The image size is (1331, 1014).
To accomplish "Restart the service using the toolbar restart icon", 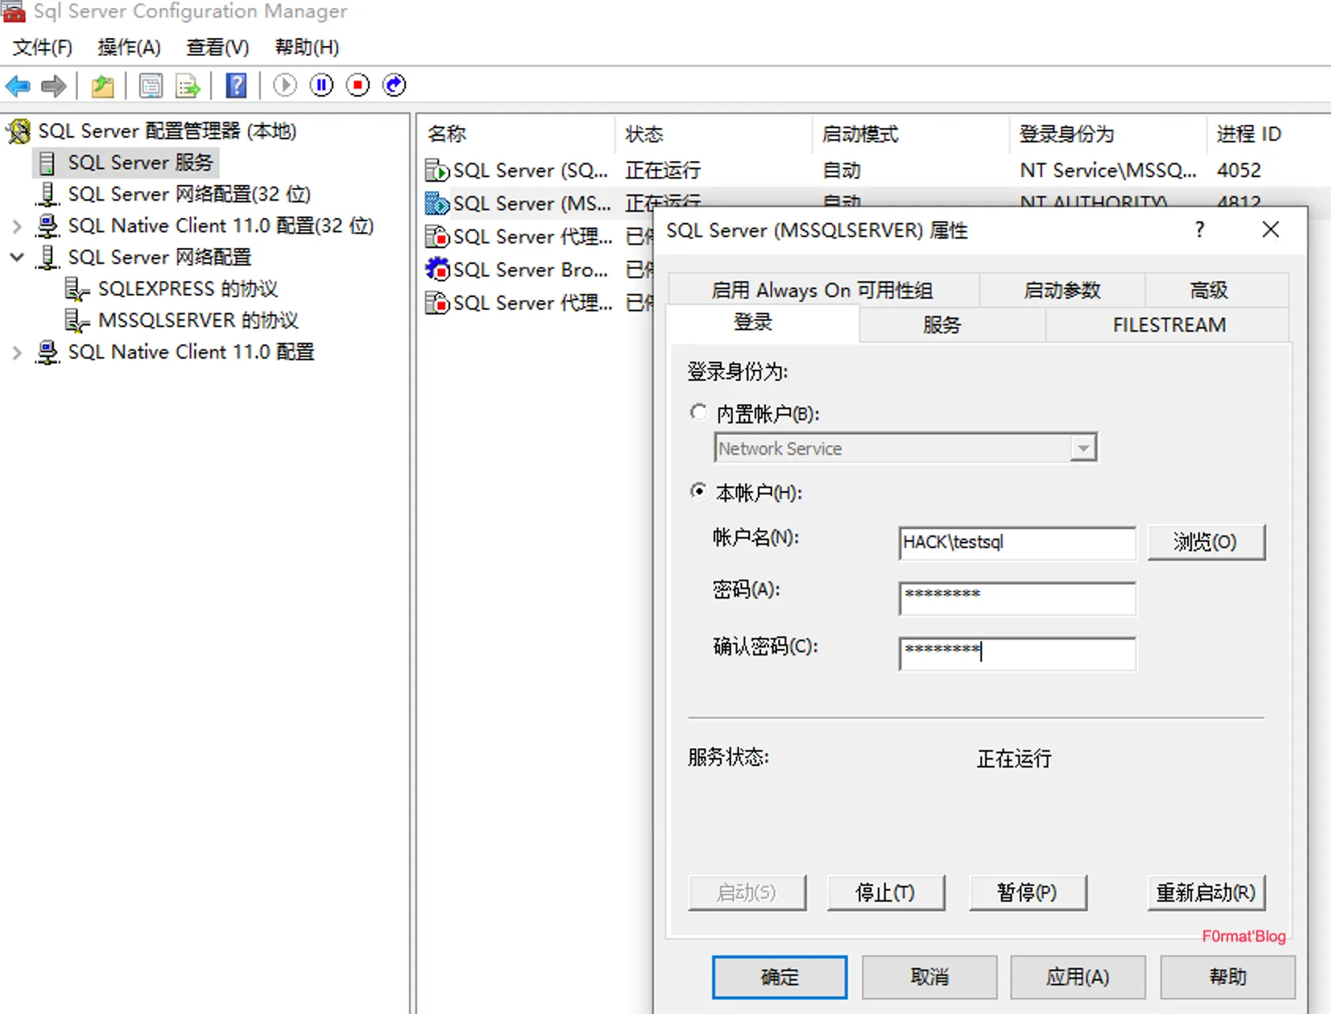I will 394,85.
